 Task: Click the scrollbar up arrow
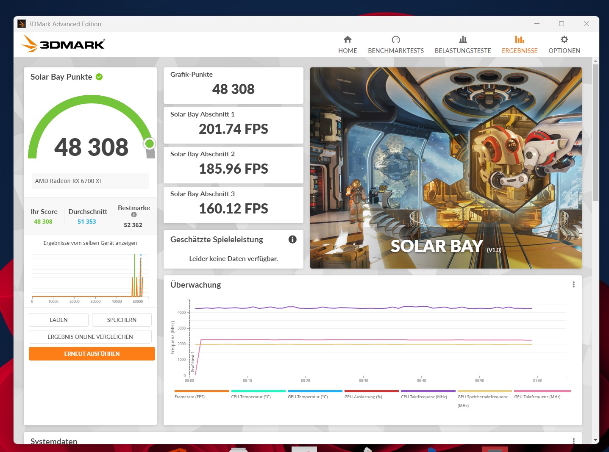click(x=595, y=61)
